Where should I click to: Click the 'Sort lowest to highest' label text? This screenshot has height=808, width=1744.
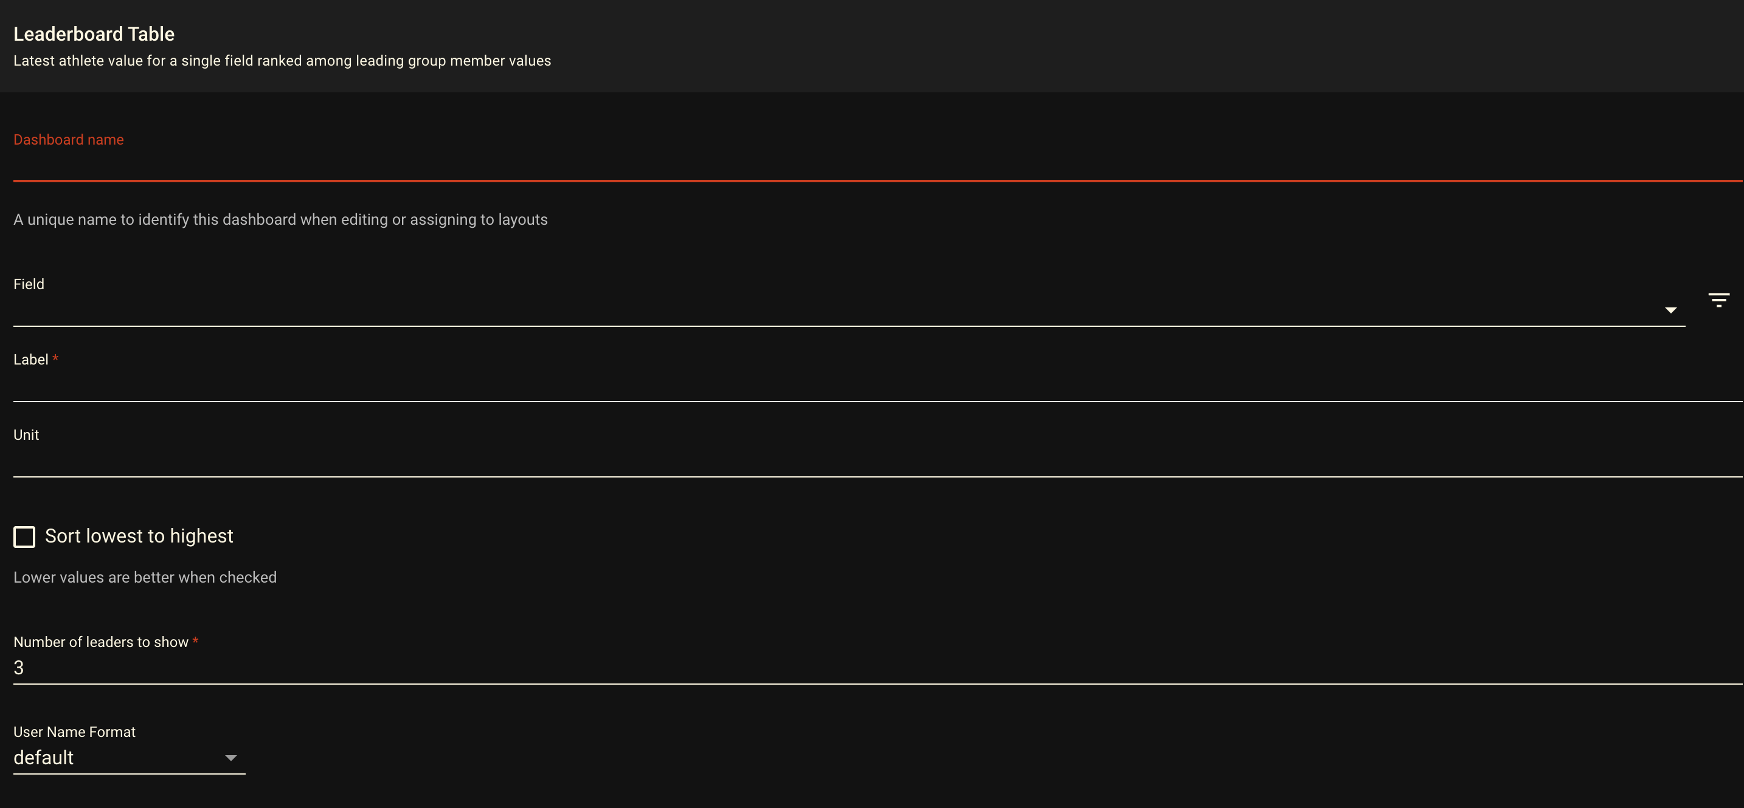click(139, 536)
